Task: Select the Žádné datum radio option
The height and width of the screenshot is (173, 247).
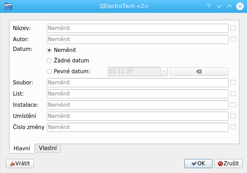Action: (x=49, y=61)
